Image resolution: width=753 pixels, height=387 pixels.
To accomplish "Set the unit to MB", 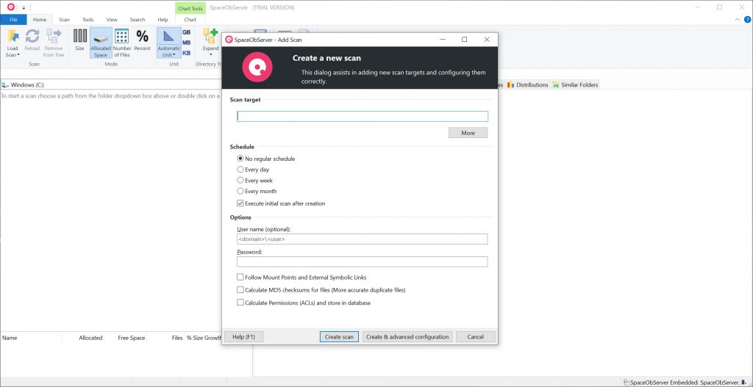I will click(186, 43).
